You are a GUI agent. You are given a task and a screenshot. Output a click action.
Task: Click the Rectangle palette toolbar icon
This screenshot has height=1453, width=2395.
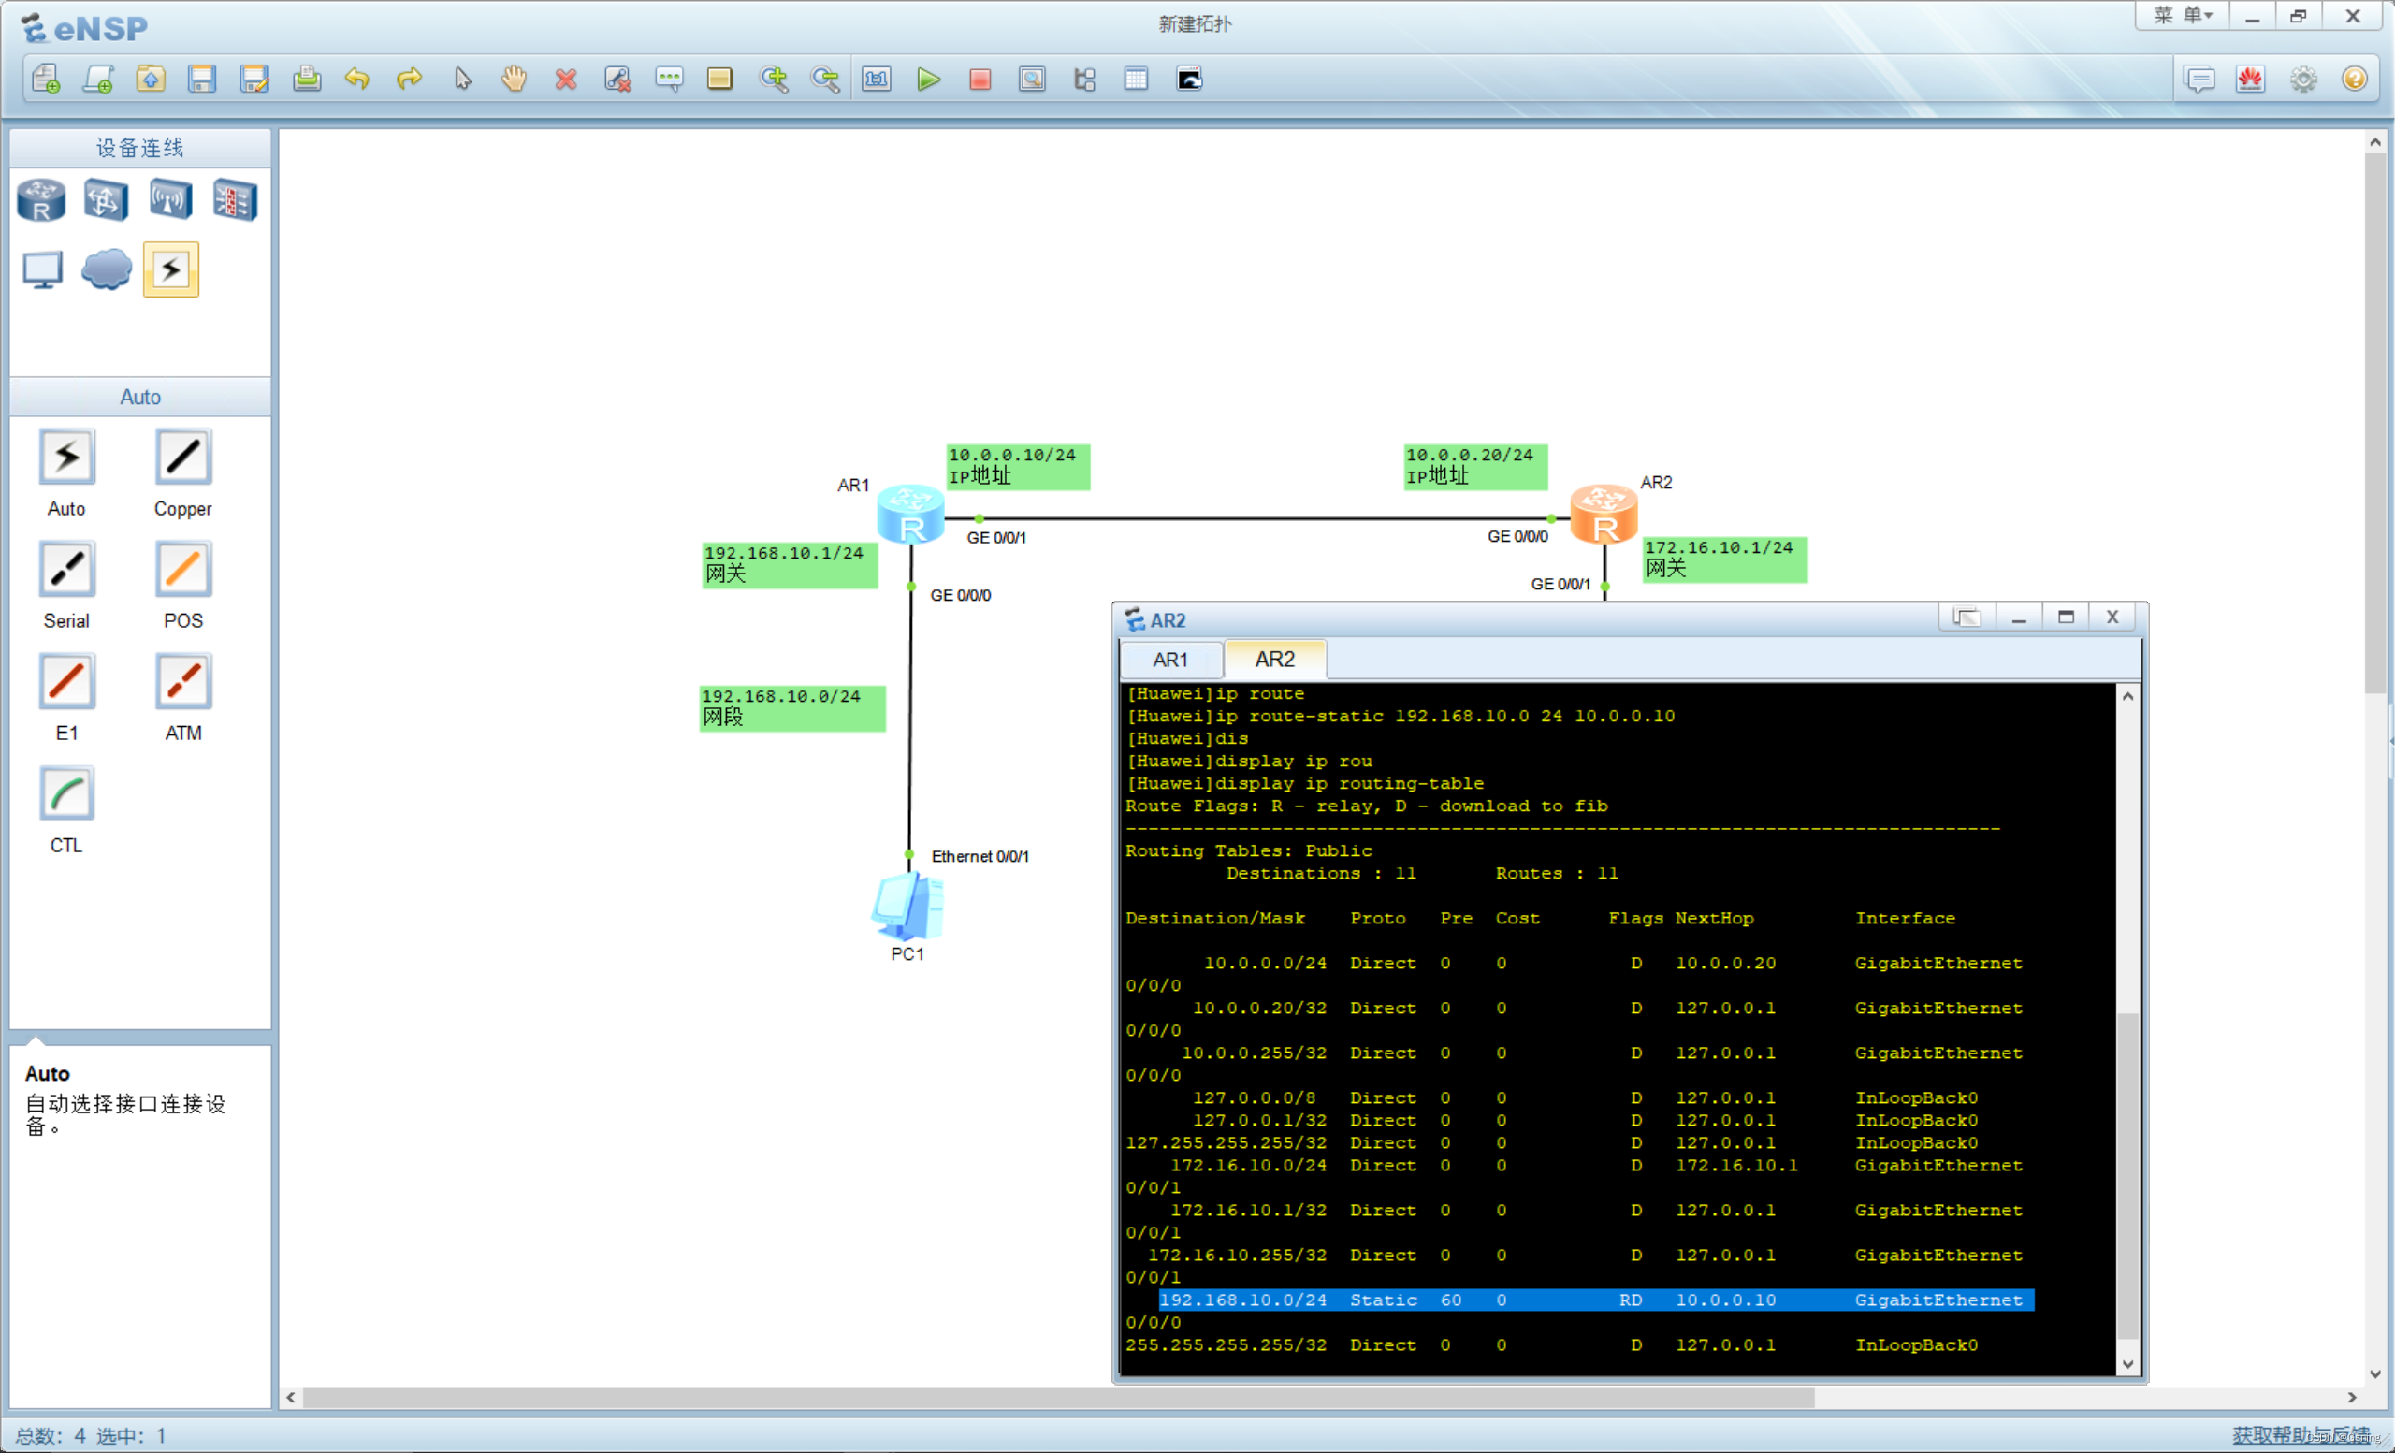click(720, 79)
